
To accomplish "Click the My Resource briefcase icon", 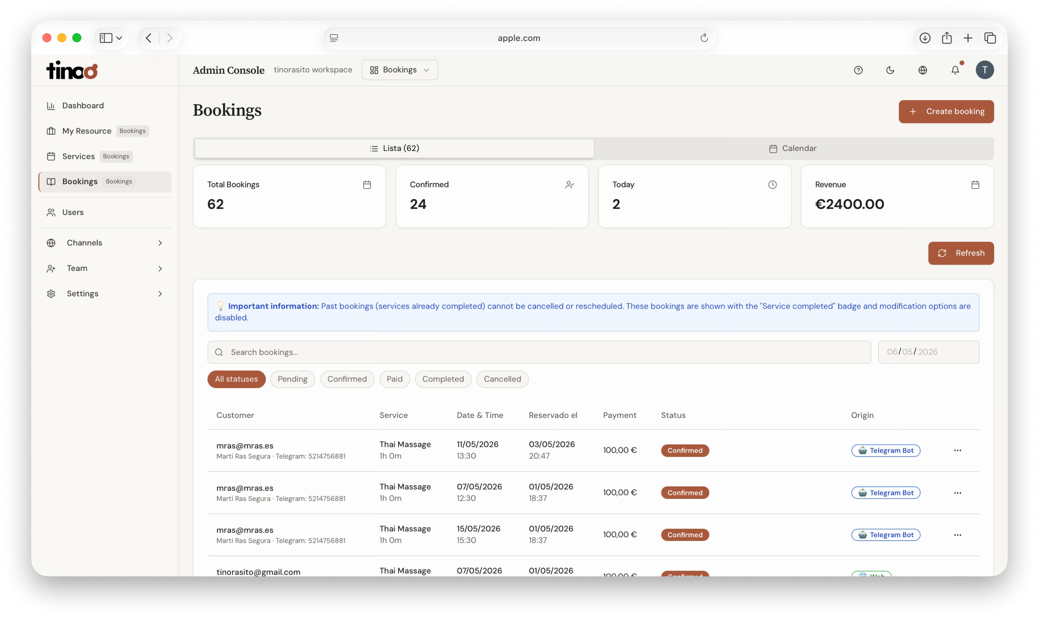I will pos(51,131).
